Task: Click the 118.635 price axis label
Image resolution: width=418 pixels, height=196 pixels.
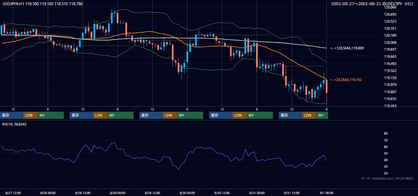Action: tap(391, 99)
